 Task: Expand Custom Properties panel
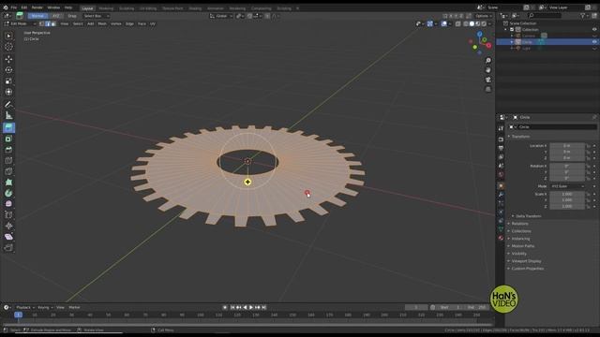click(527, 269)
